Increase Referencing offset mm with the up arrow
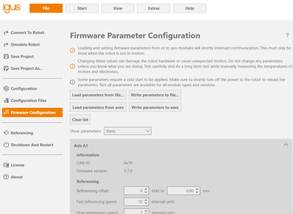Viewport: 293px width, 214px height. pyautogui.click(x=197, y=189)
